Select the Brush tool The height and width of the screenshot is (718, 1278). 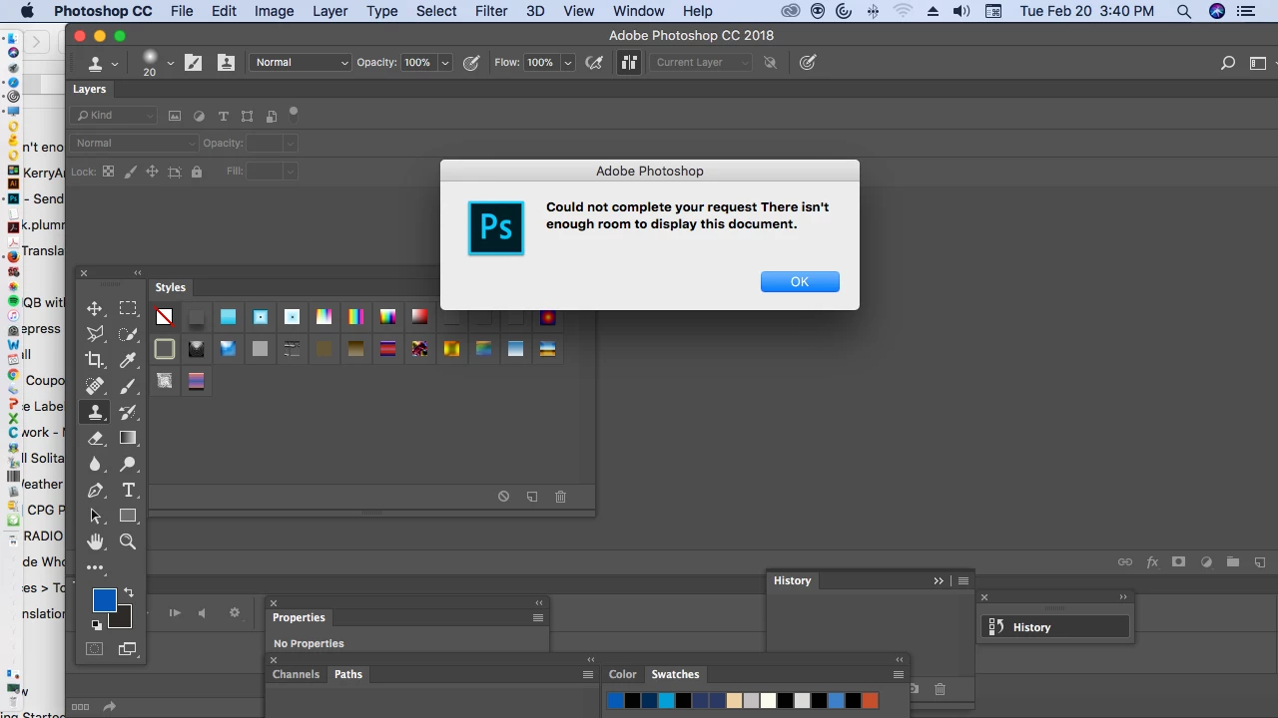[x=128, y=387]
